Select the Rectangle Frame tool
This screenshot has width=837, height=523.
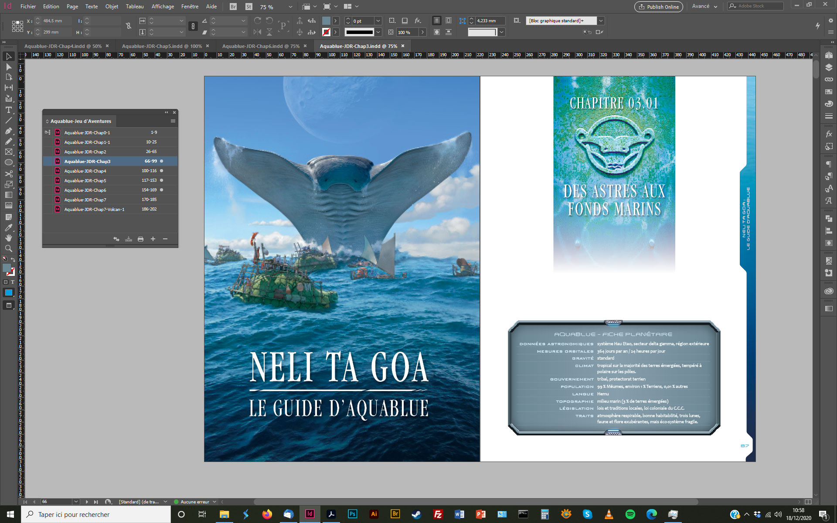(8, 152)
